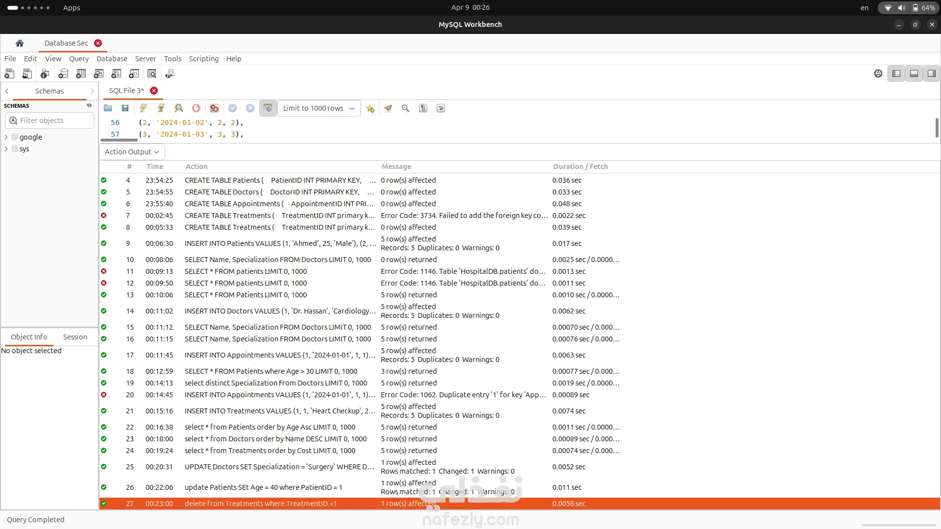Show the right sidebar panel

(932, 73)
